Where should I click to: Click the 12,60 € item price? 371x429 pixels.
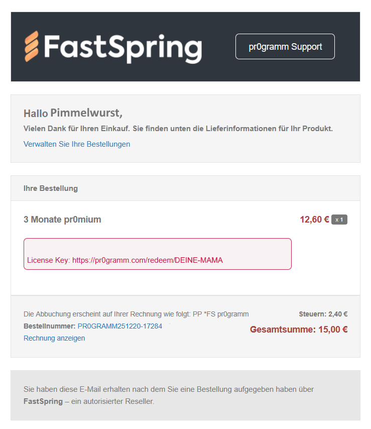[x=314, y=220]
